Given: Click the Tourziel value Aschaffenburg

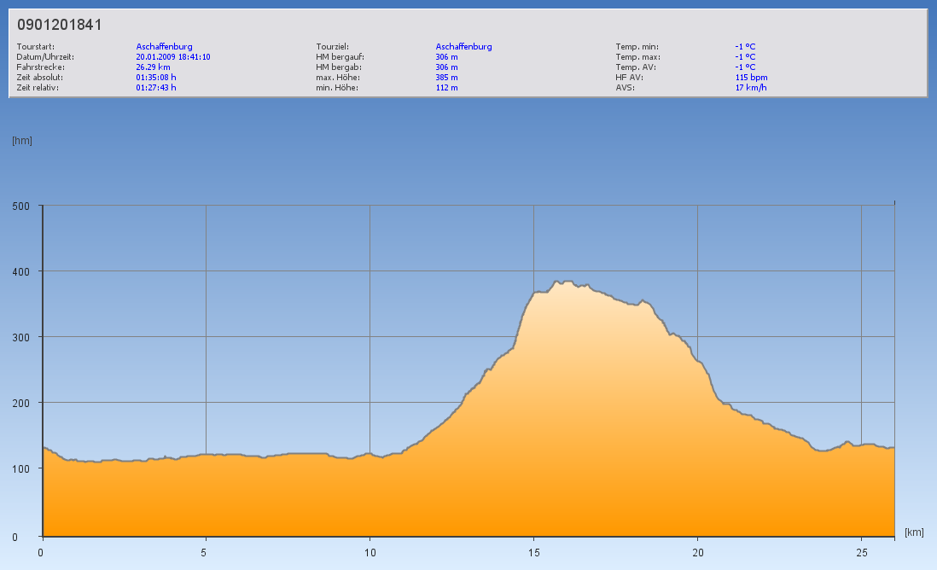Looking at the screenshot, I should point(463,47).
